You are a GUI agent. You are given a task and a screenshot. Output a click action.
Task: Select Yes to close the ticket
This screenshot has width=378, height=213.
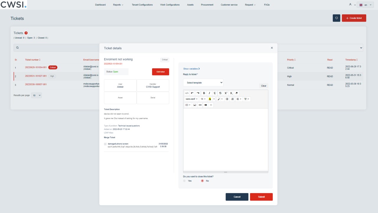184,181
